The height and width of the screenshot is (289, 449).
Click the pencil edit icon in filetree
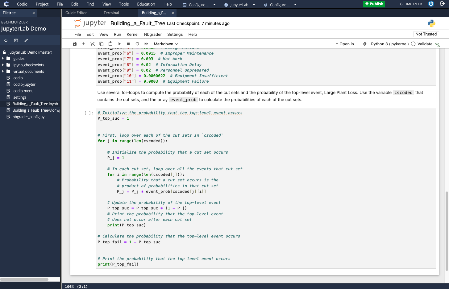(x=26, y=40)
